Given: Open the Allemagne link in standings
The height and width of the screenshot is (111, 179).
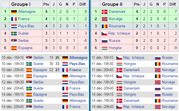Looking at the screenshot, I should point(27,12).
